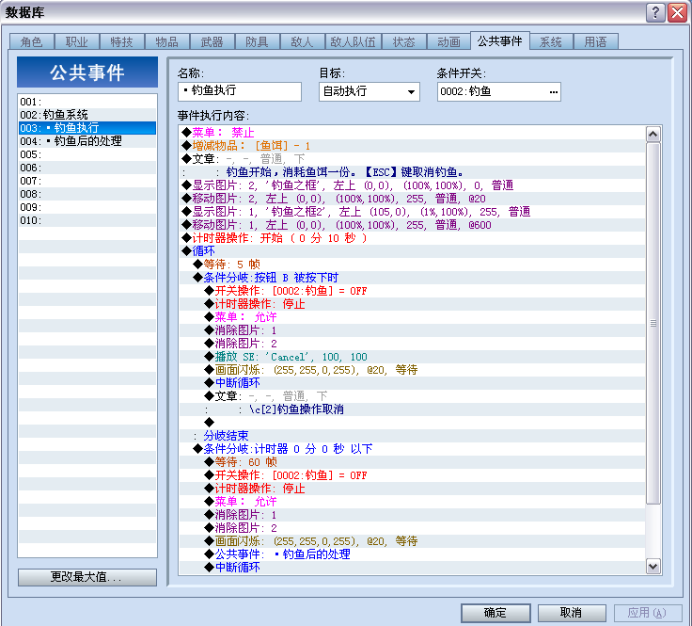Image resolution: width=692 pixels, height=626 pixels.
Task: Select 公共事件: 钓鱼后的处理 command line
Action: point(412,554)
